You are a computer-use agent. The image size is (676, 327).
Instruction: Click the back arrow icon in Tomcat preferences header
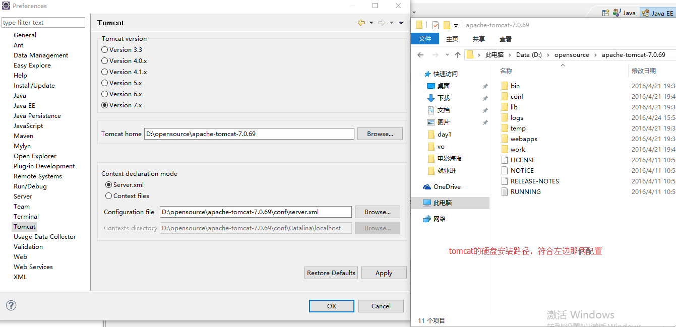pyautogui.click(x=361, y=23)
